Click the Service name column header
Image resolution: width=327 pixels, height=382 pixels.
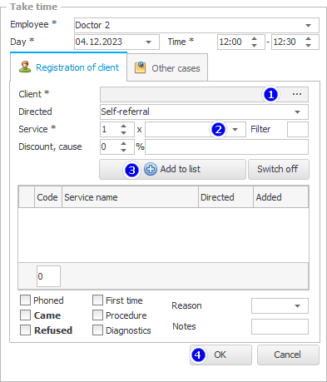pos(130,197)
